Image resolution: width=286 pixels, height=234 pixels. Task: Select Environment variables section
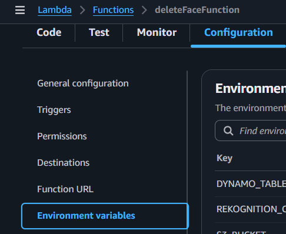[105, 216]
